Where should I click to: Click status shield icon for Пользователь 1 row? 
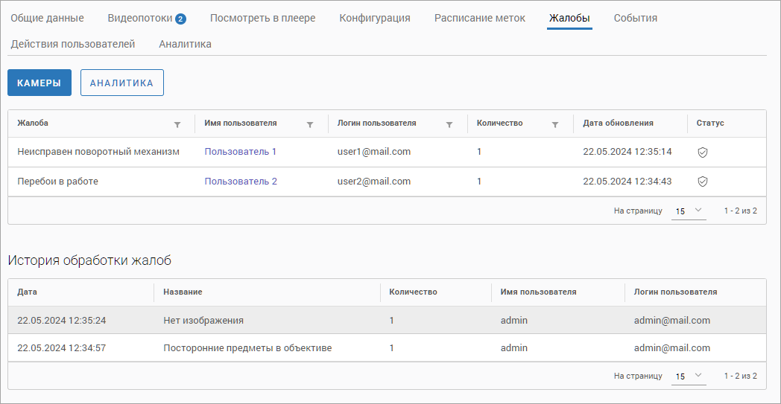[x=702, y=152]
